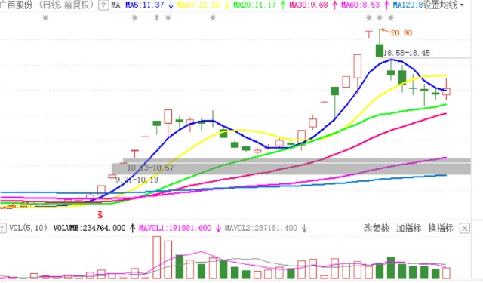Click the rightmost star info marker
Image resolution: width=483 pixels, height=283 pixels.
click(x=391, y=18)
